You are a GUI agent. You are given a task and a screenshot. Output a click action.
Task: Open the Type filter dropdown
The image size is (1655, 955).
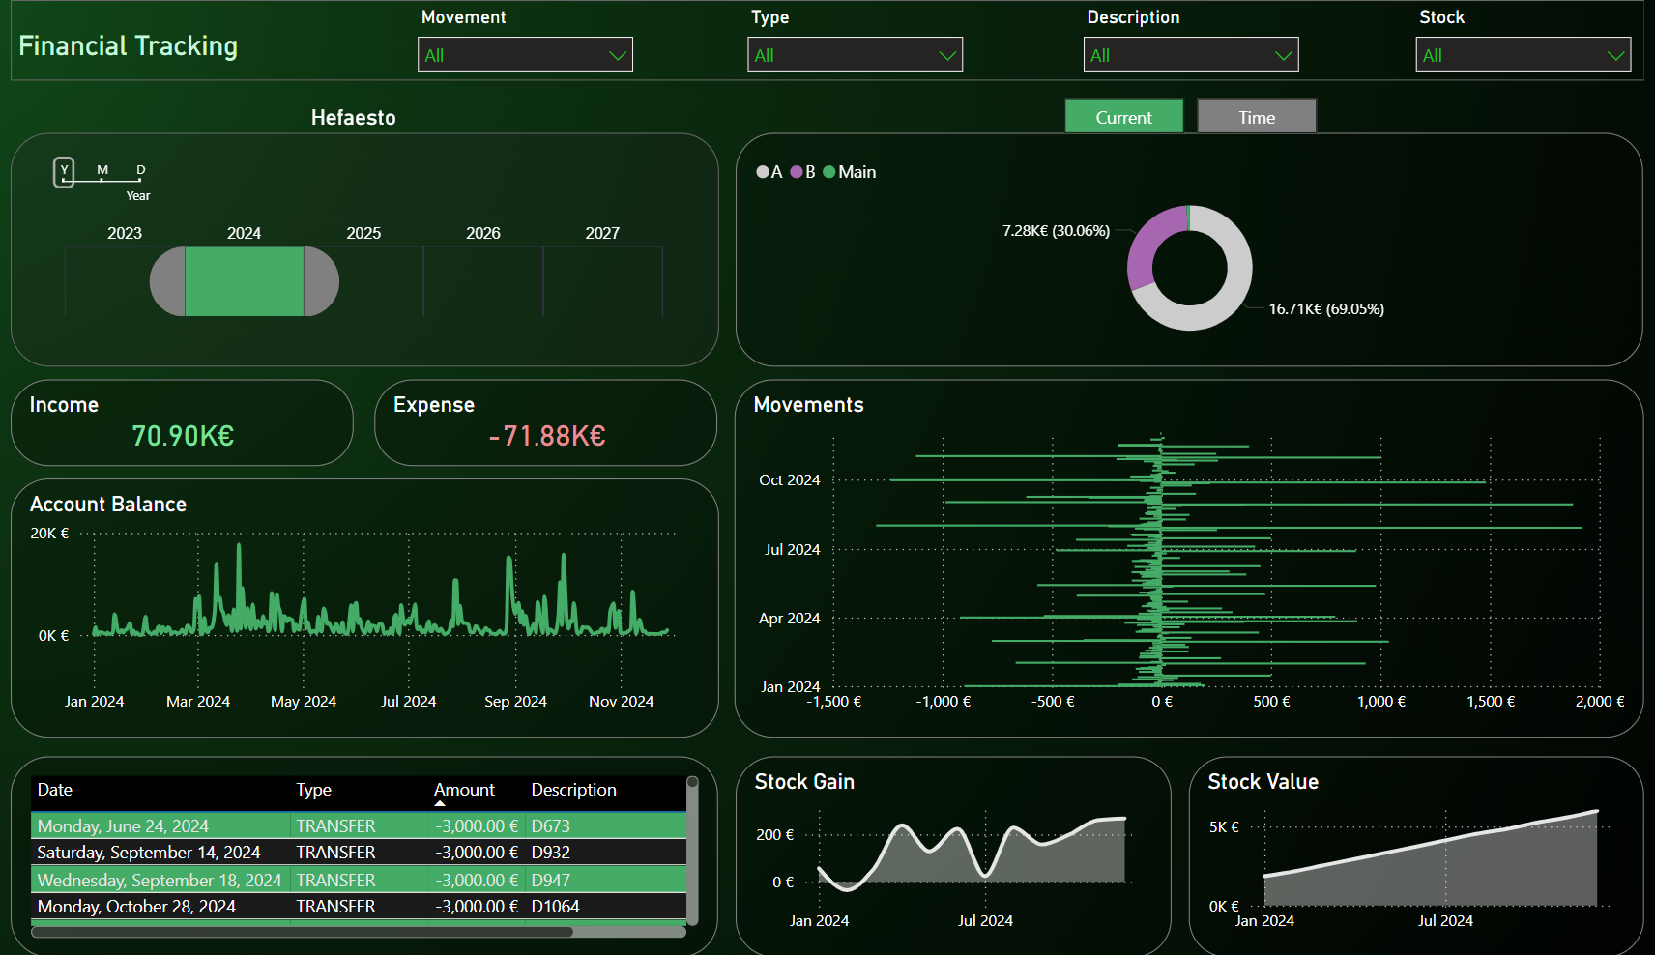(x=855, y=54)
